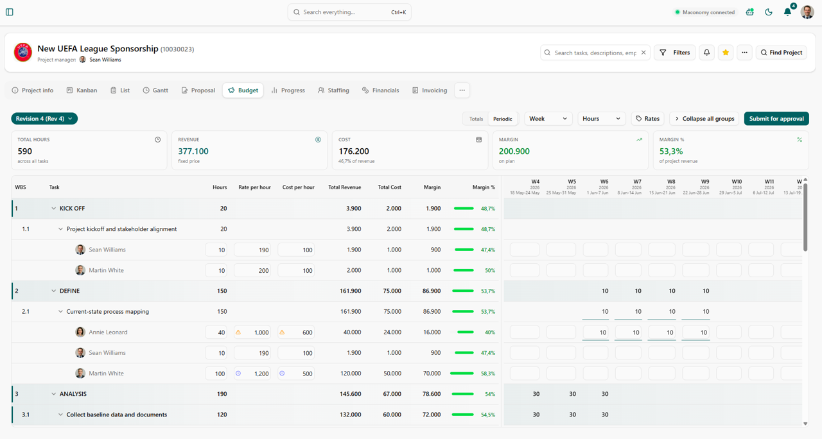
Task: Switch to dark mode moon icon
Action: click(769, 12)
